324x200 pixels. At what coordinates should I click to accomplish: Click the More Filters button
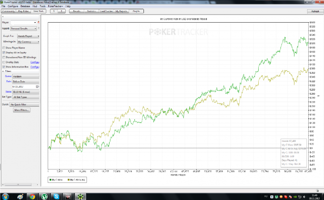[x=21, y=110]
